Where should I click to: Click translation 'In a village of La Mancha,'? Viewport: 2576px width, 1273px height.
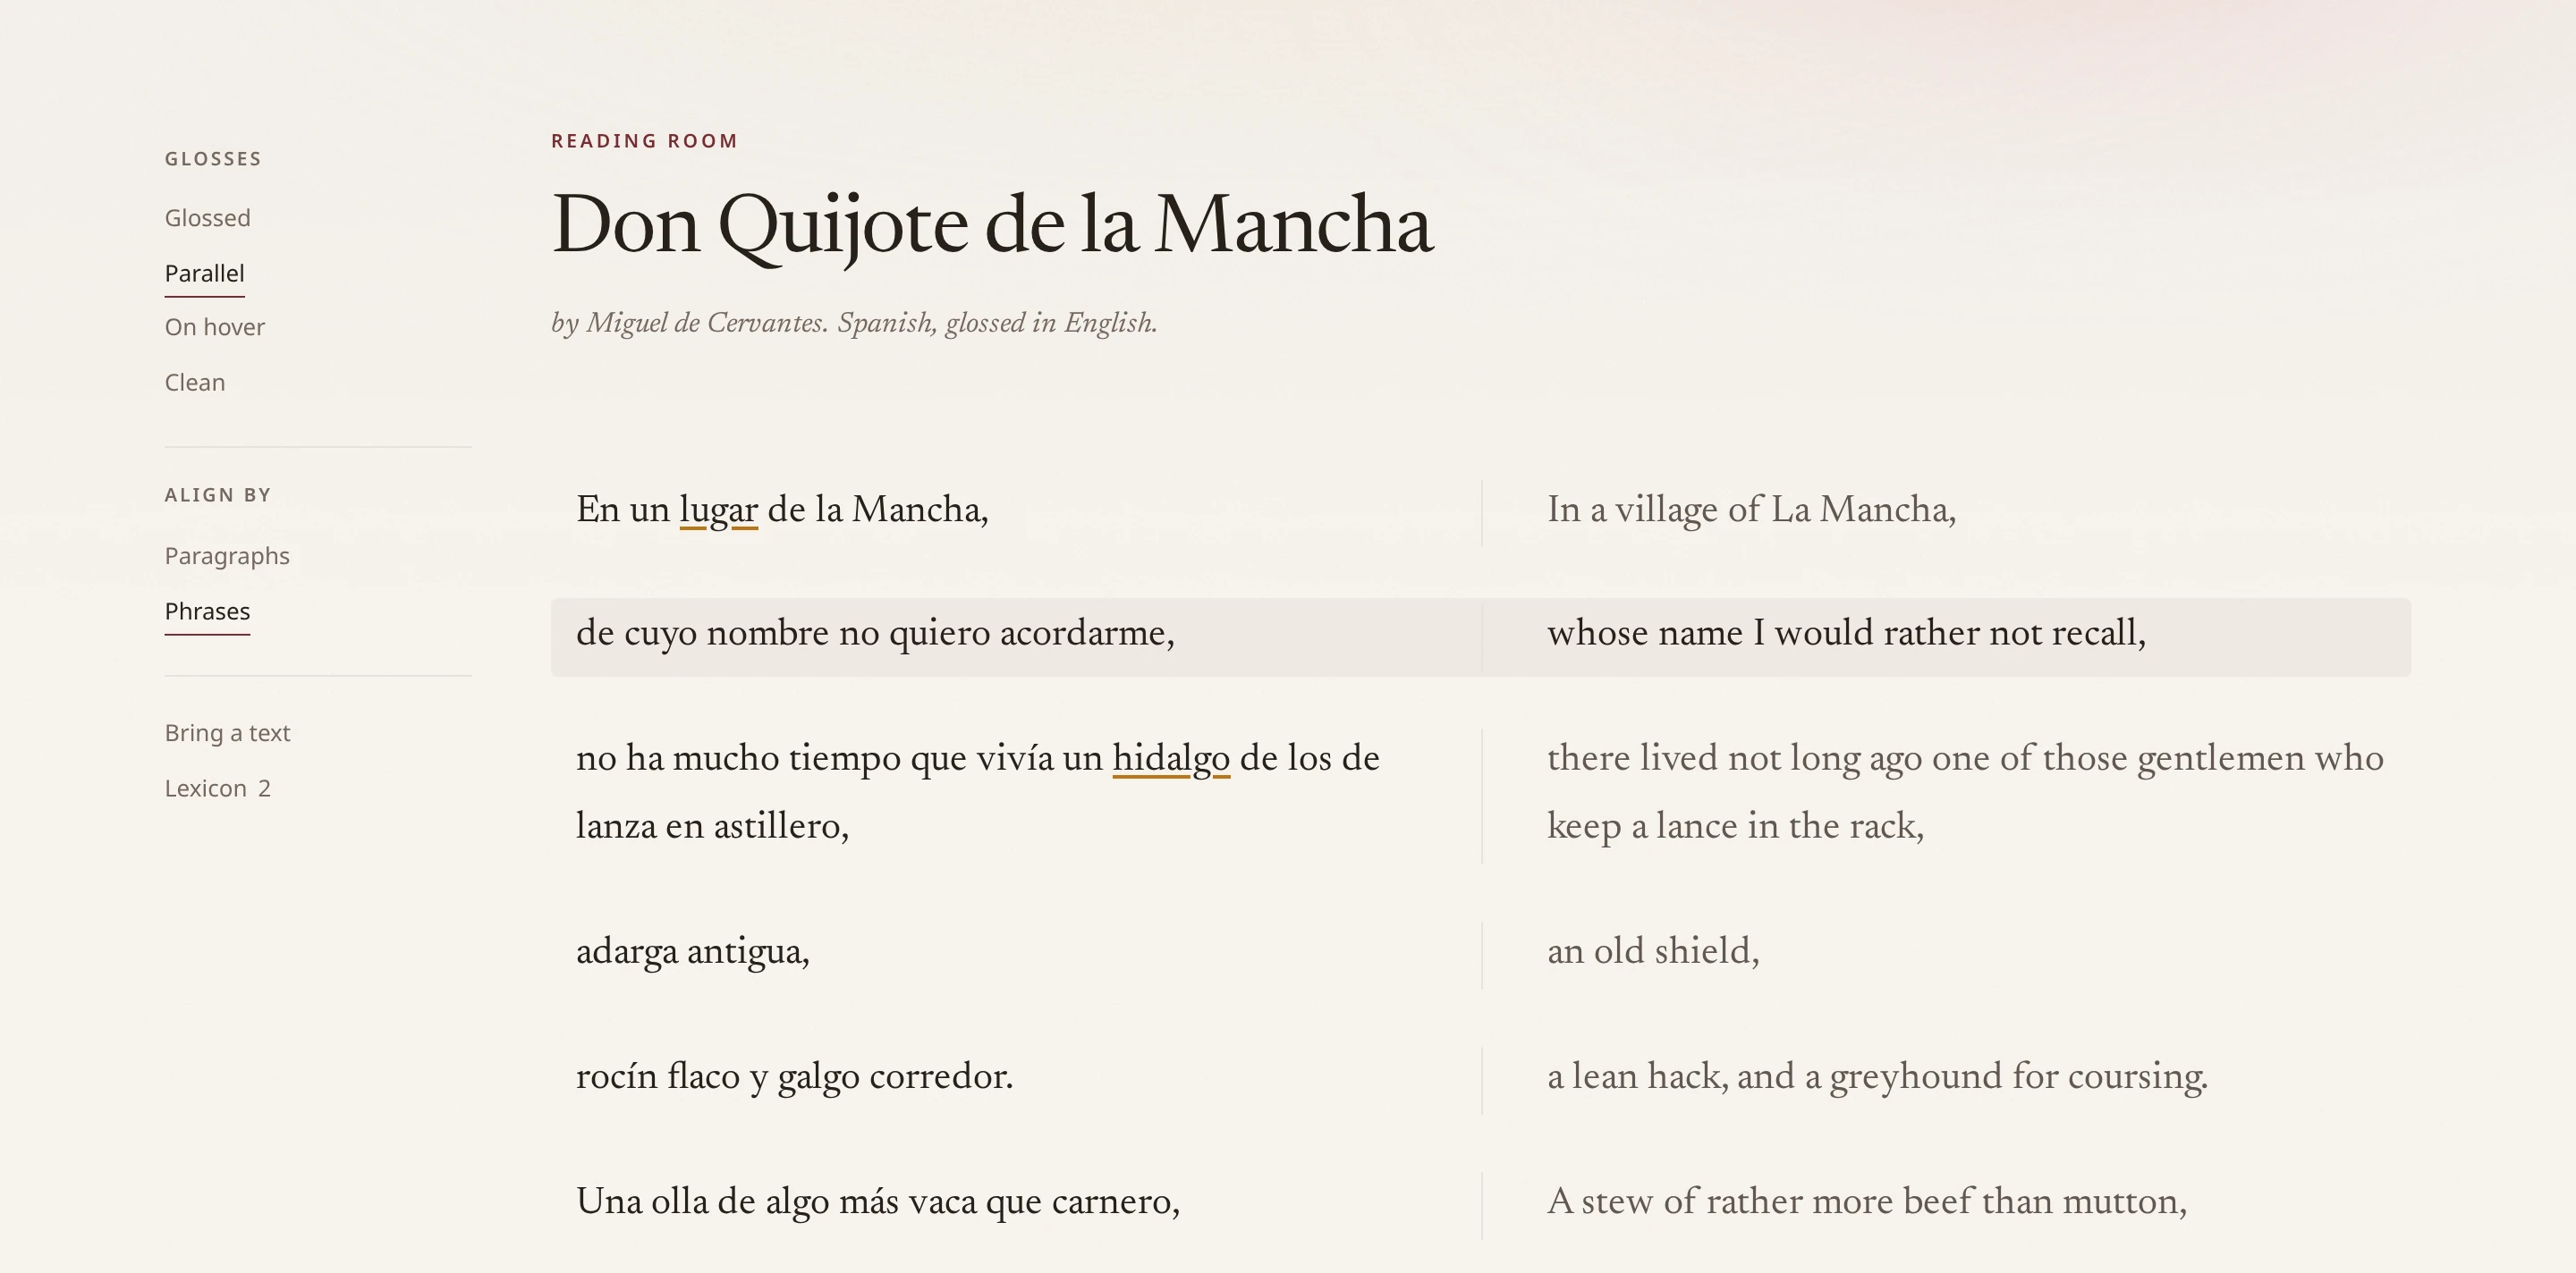[x=1751, y=510]
